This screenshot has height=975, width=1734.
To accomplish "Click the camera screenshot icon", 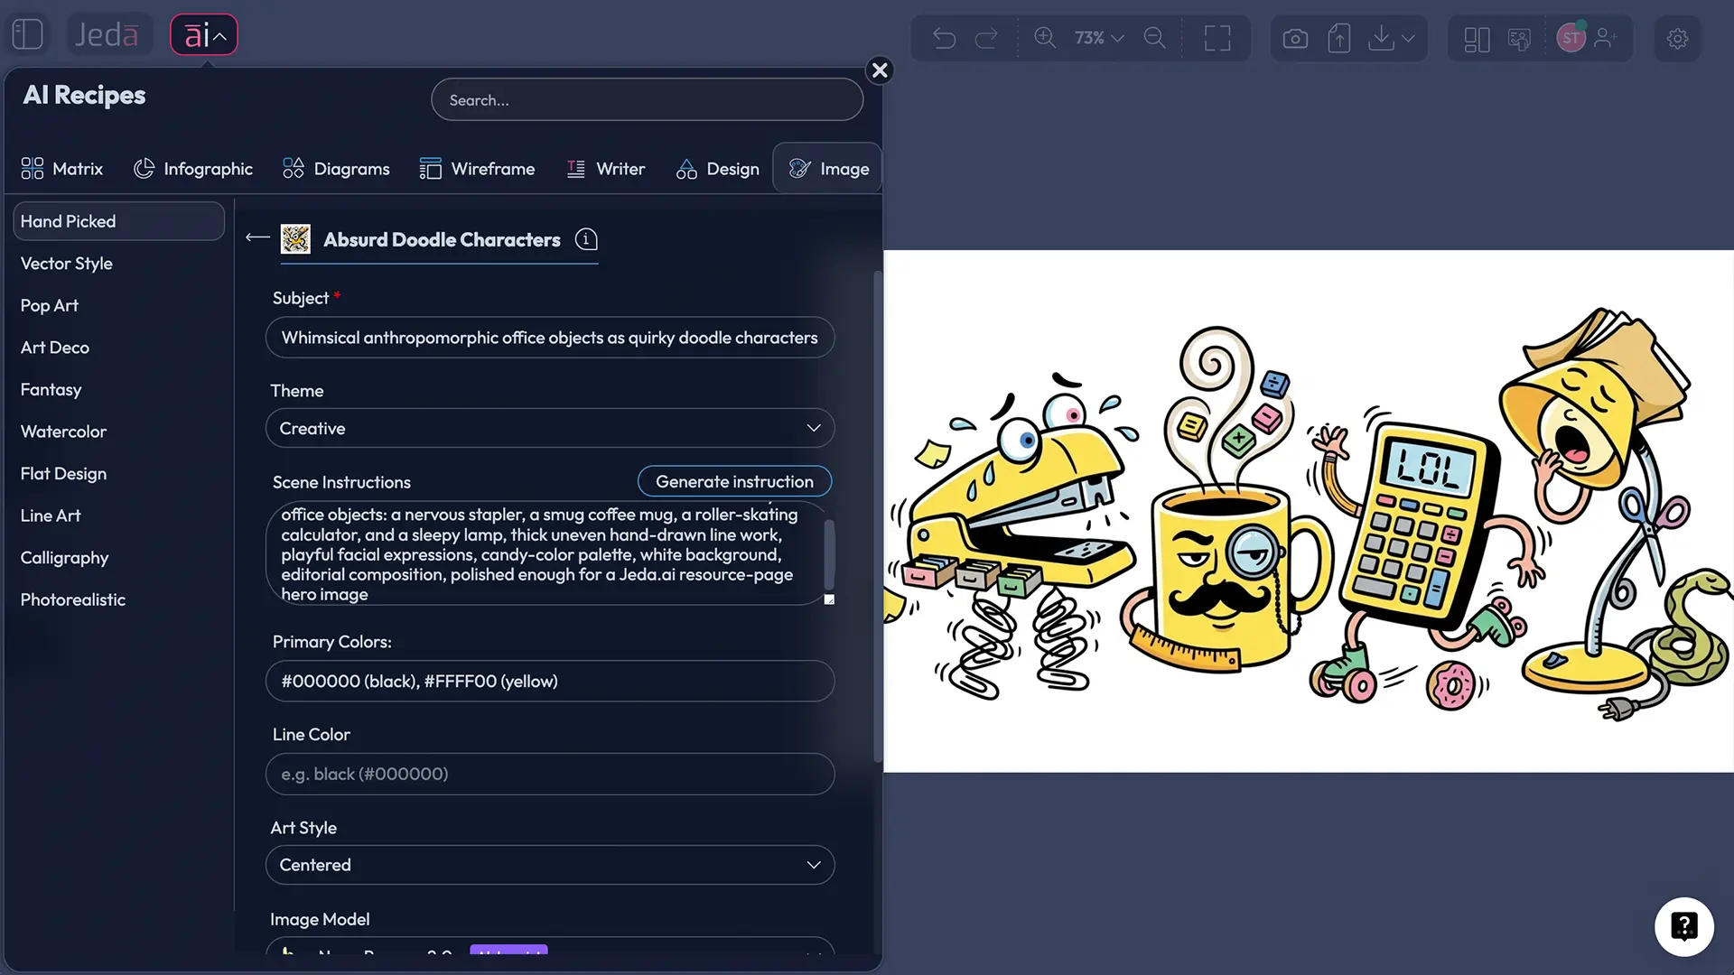I will pyautogui.click(x=1295, y=38).
